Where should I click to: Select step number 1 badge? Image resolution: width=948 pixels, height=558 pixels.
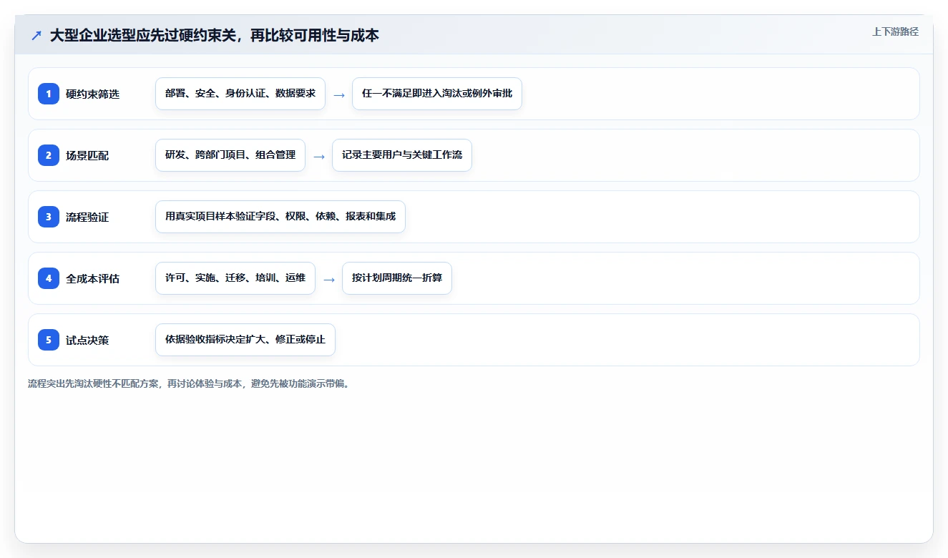click(49, 94)
